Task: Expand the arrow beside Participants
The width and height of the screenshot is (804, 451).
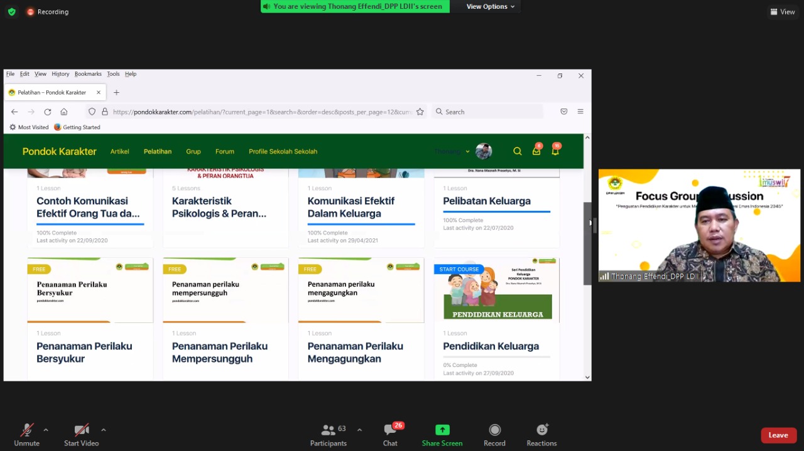Action: (x=359, y=430)
